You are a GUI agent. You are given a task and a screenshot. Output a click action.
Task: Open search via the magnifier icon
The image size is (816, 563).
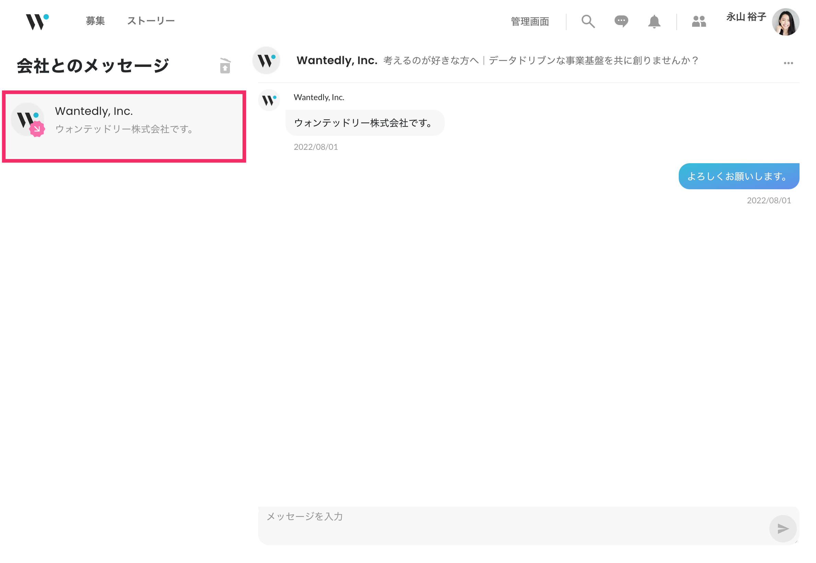coord(588,21)
